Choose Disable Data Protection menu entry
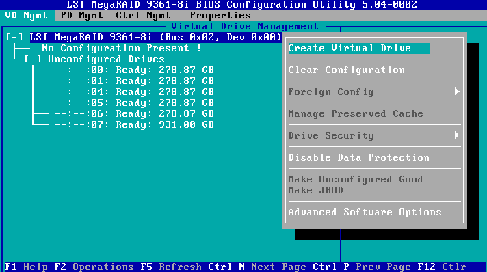The height and width of the screenshot is (272, 487). click(x=358, y=157)
